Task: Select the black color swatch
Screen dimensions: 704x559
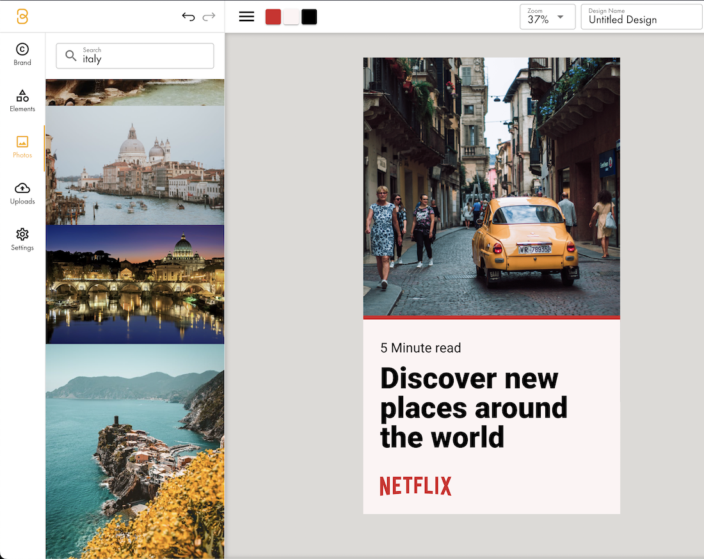Action: point(309,17)
